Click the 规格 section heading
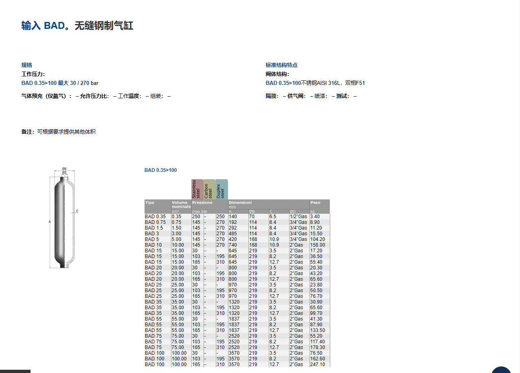Screen dimensions: 520x373 point(27,65)
